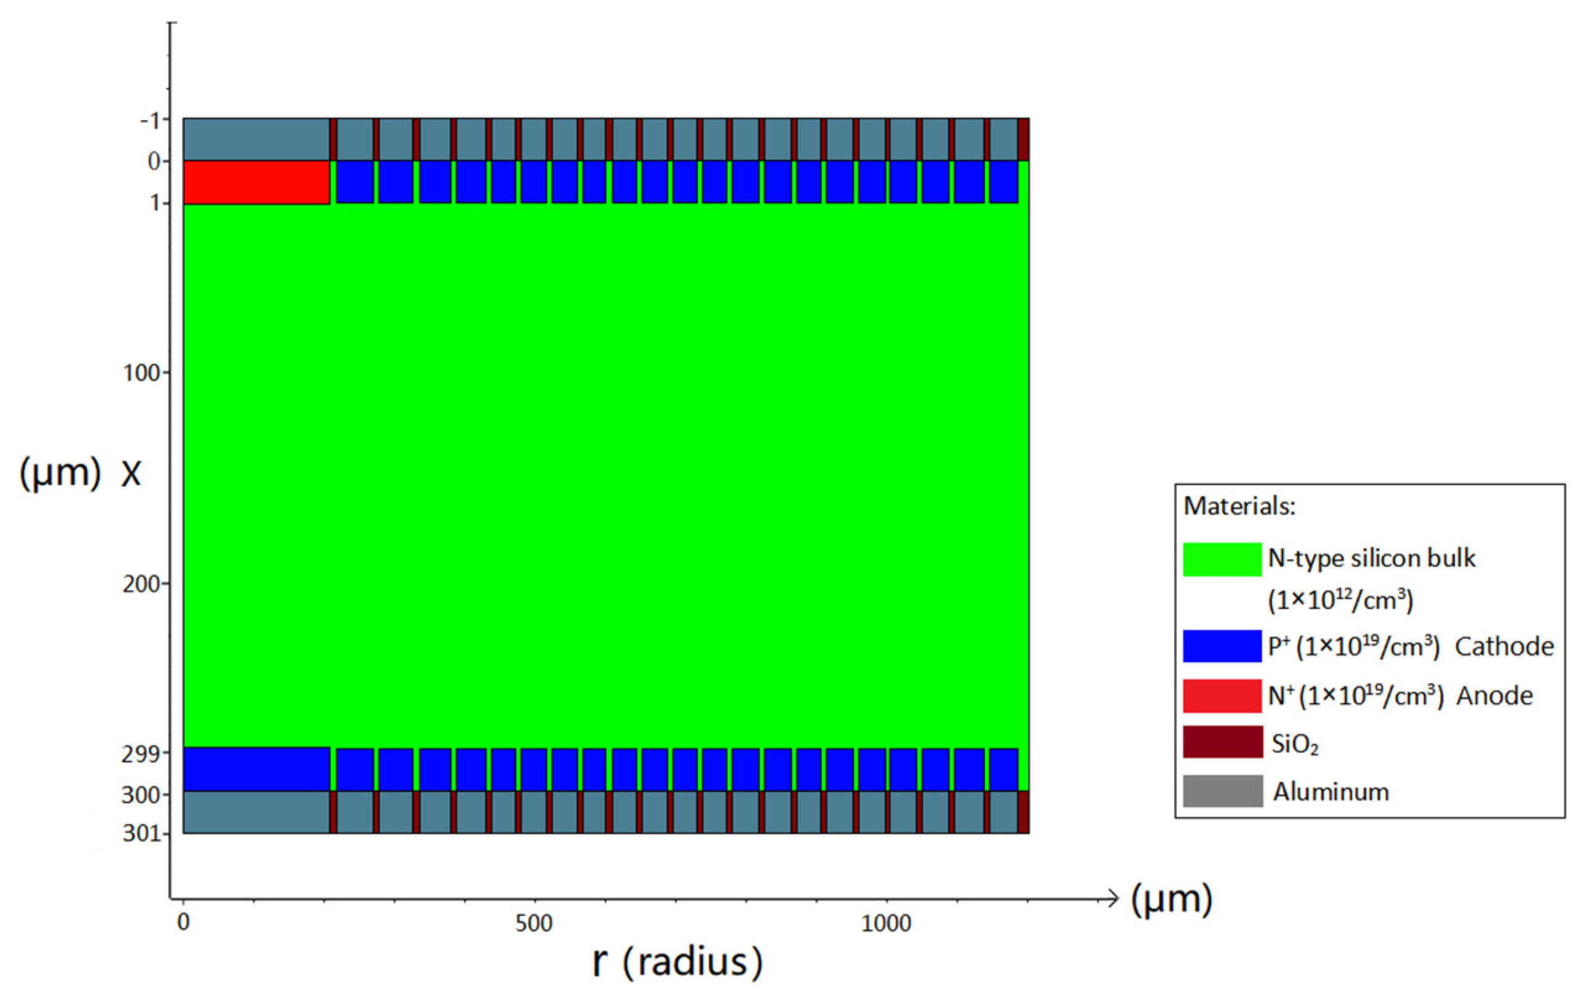Screen dimensions: 1588x1001
Task: Click the 'r (radius)' axis label
Action: coord(677,961)
